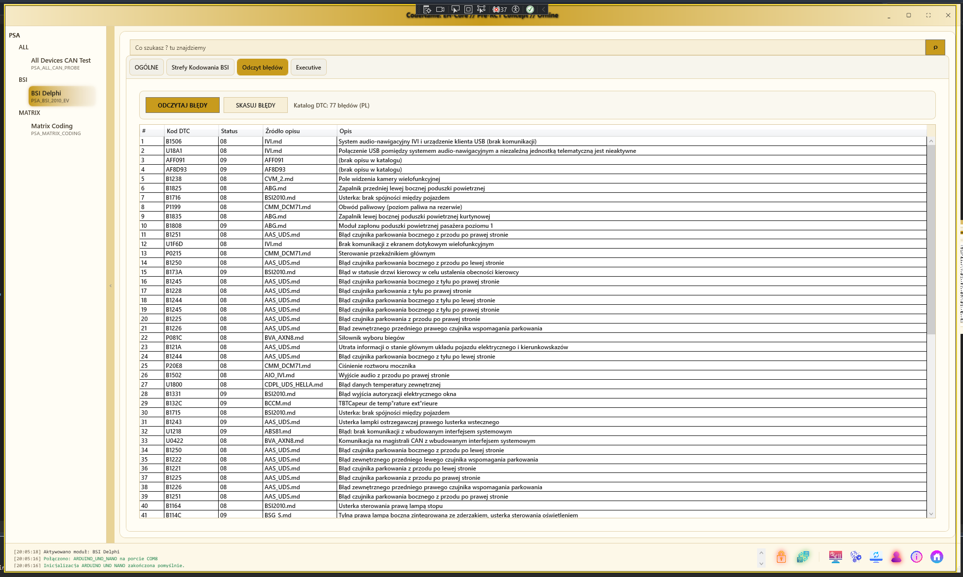The height and width of the screenshot is (577, 963).
Task: Open binding failures indicator showing 37
Action: [x=500, y=9]
